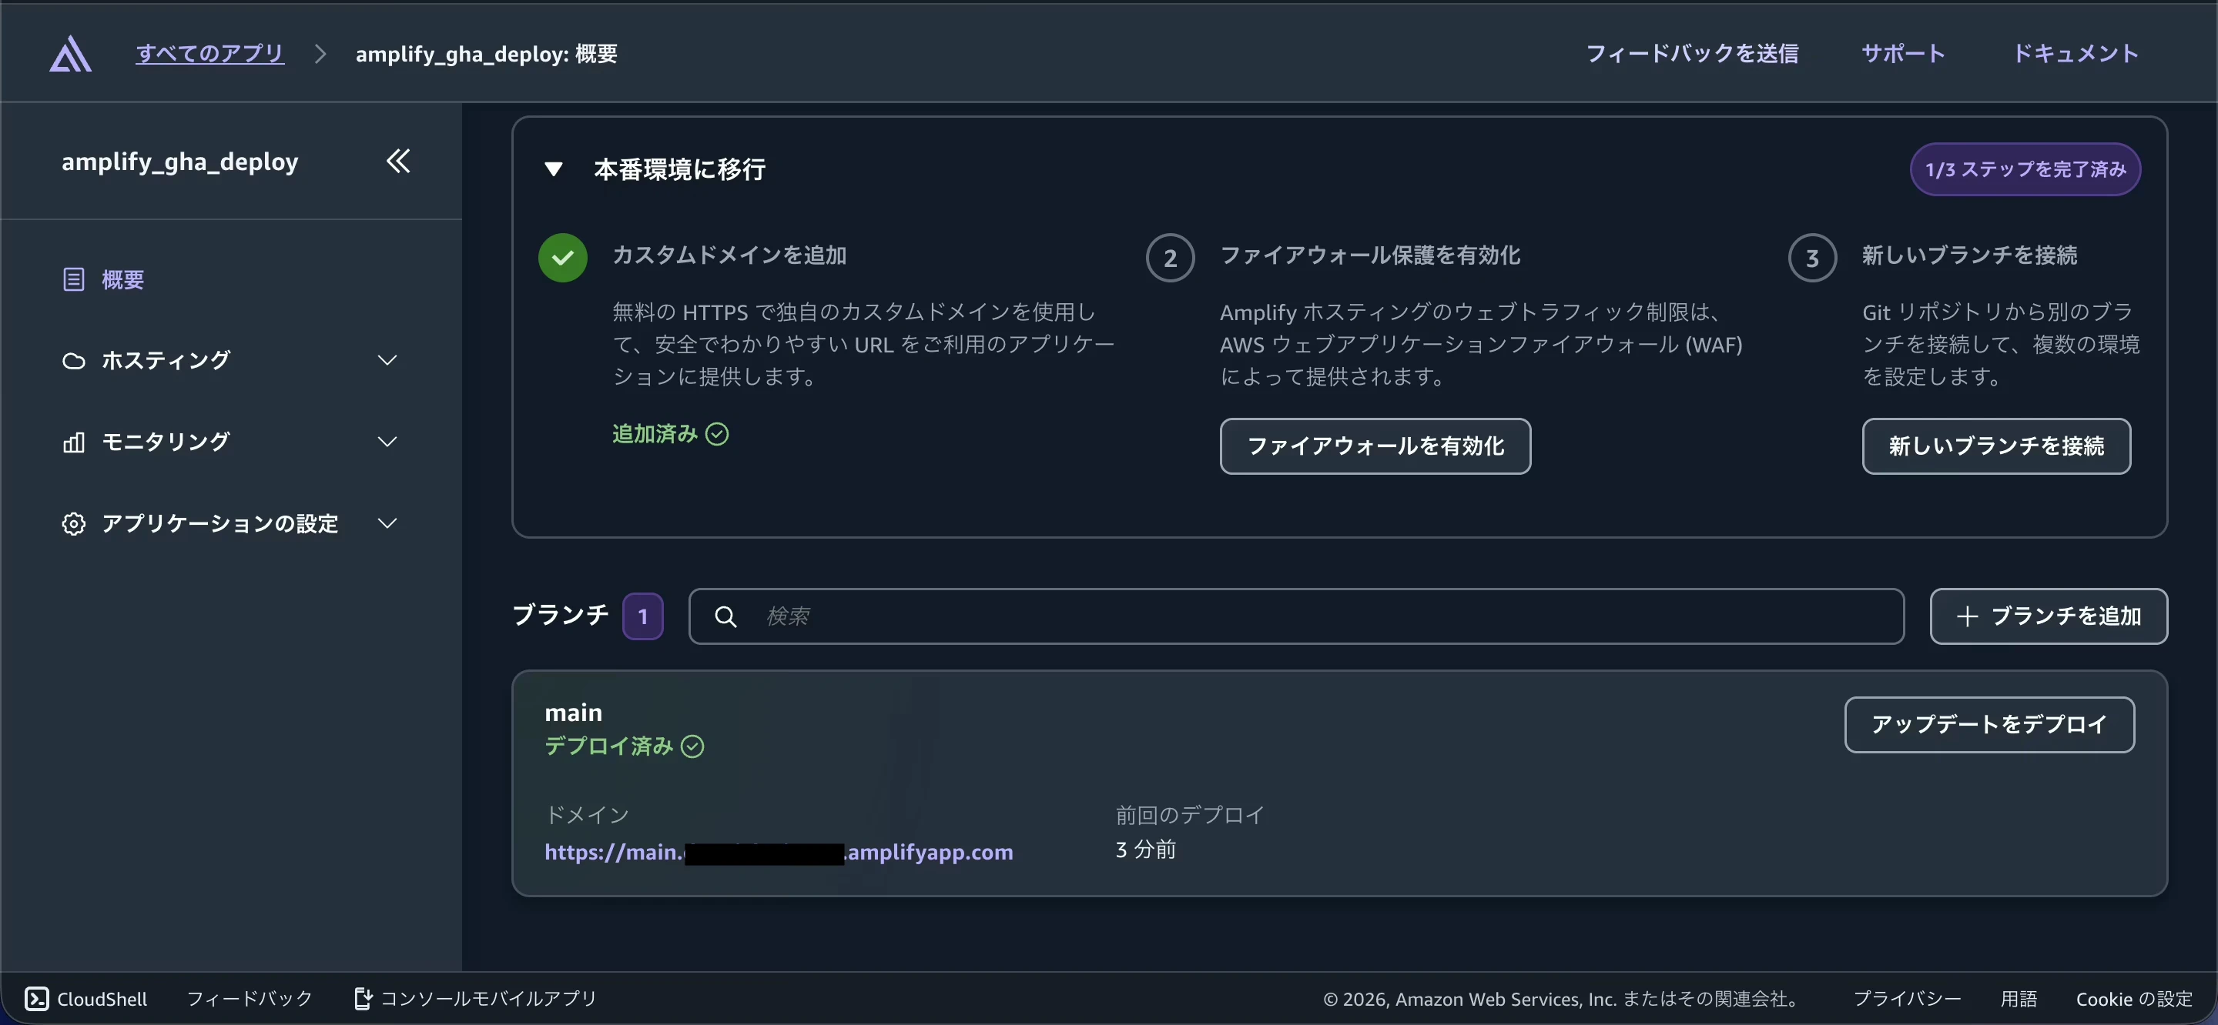This screenshot has height=1025, width=2218.
Task: Click the green checkmark step 1 icon
Action: point(563,257)
